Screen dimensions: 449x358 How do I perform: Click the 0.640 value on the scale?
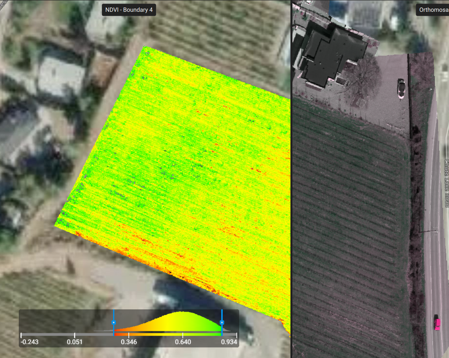[183, 342]
